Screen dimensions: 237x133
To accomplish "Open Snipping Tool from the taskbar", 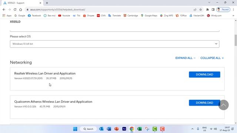I will 147,129.
